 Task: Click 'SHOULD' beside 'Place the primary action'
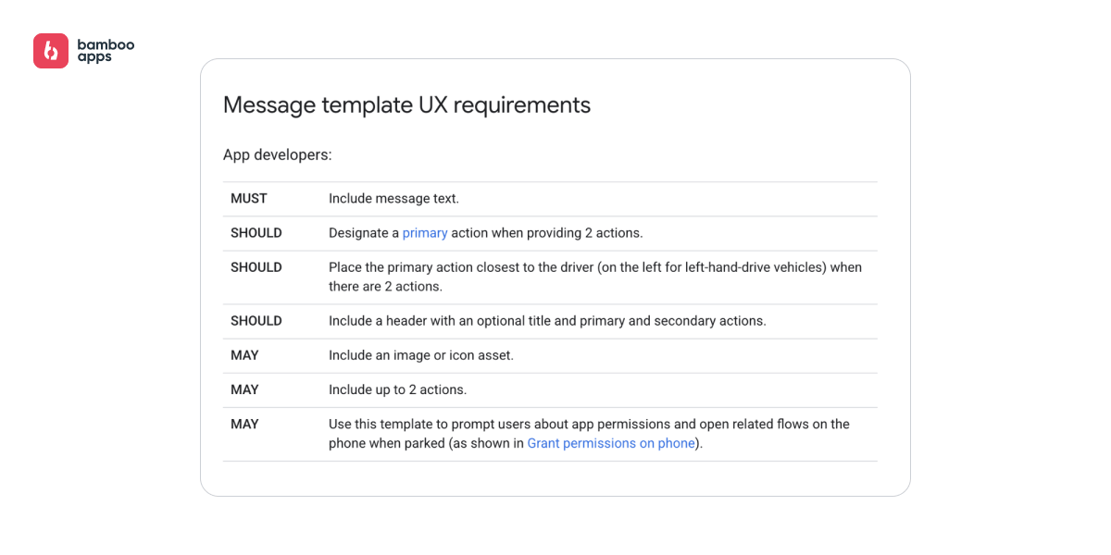click(x=256, y=267)
